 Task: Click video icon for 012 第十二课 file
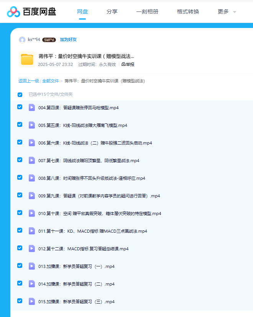tap(32, 248)
